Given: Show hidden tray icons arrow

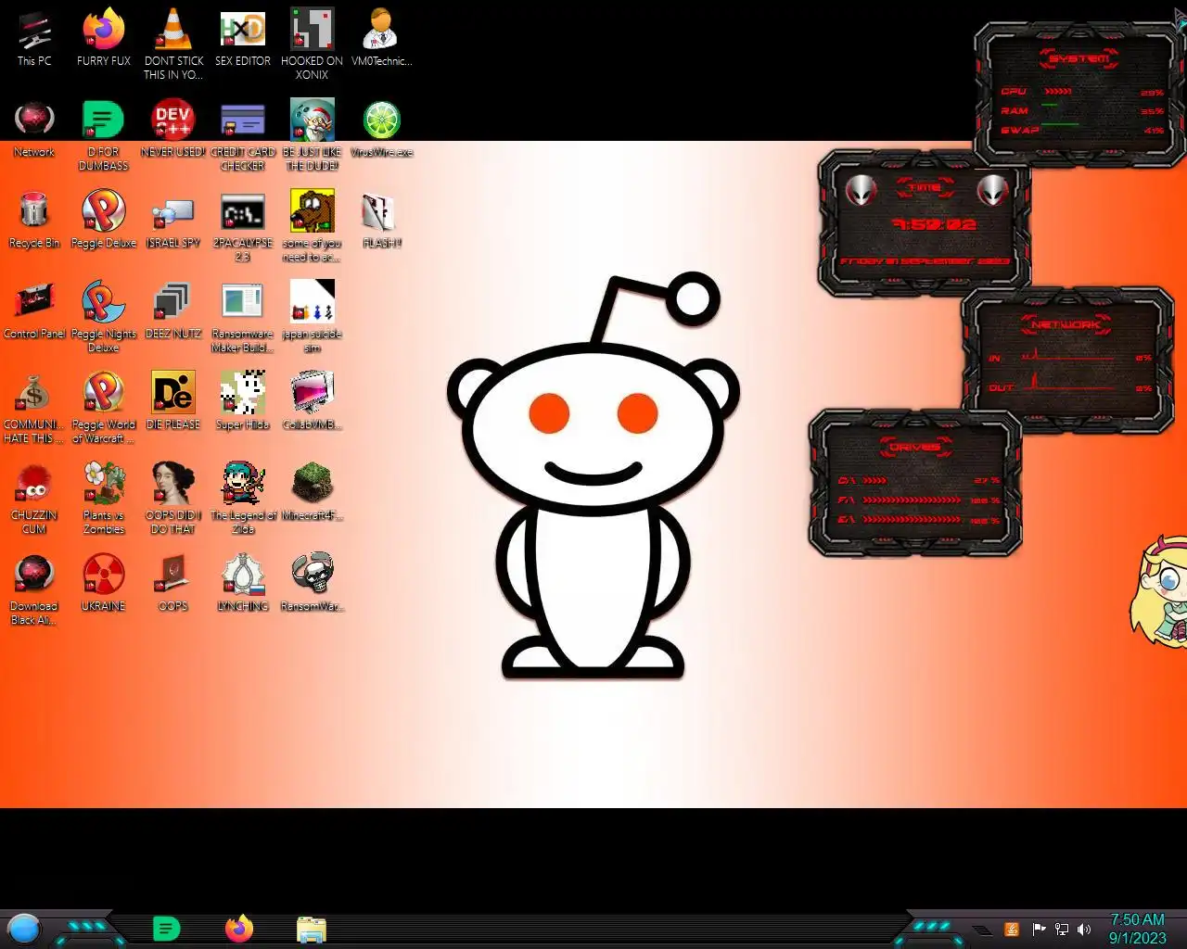Looking at the screenshot, I should [982, 930].
